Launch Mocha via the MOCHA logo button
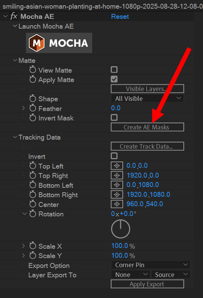The height and width of the screenshot is (298, 203). coord(59,43)
